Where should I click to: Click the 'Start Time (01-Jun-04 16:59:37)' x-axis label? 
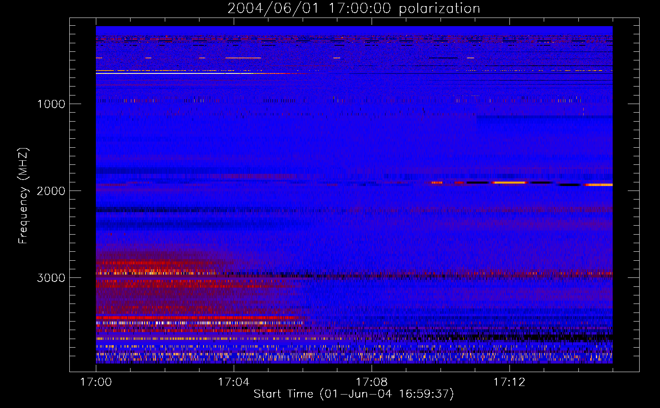354,394
